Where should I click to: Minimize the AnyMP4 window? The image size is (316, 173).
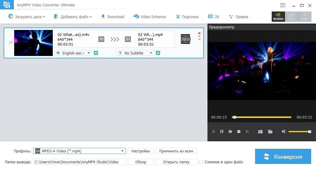point(294,6)
